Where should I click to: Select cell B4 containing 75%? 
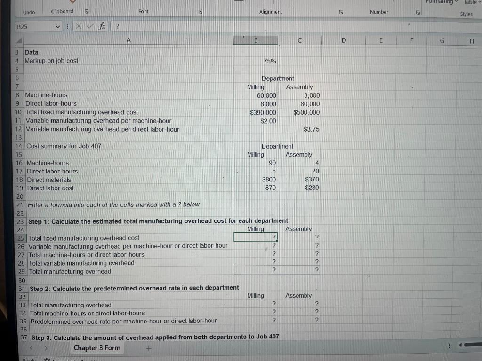[256, 61]
